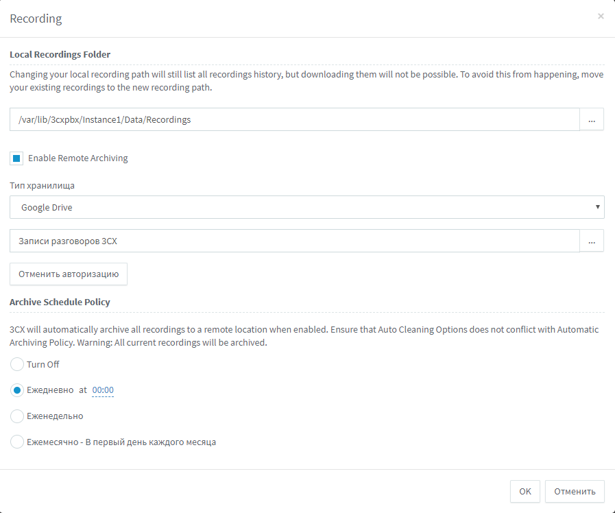This screenshot has width=615, height=513.
Task: Click the Enable Remote Archiving label text
Action: [x=77, y=158]
